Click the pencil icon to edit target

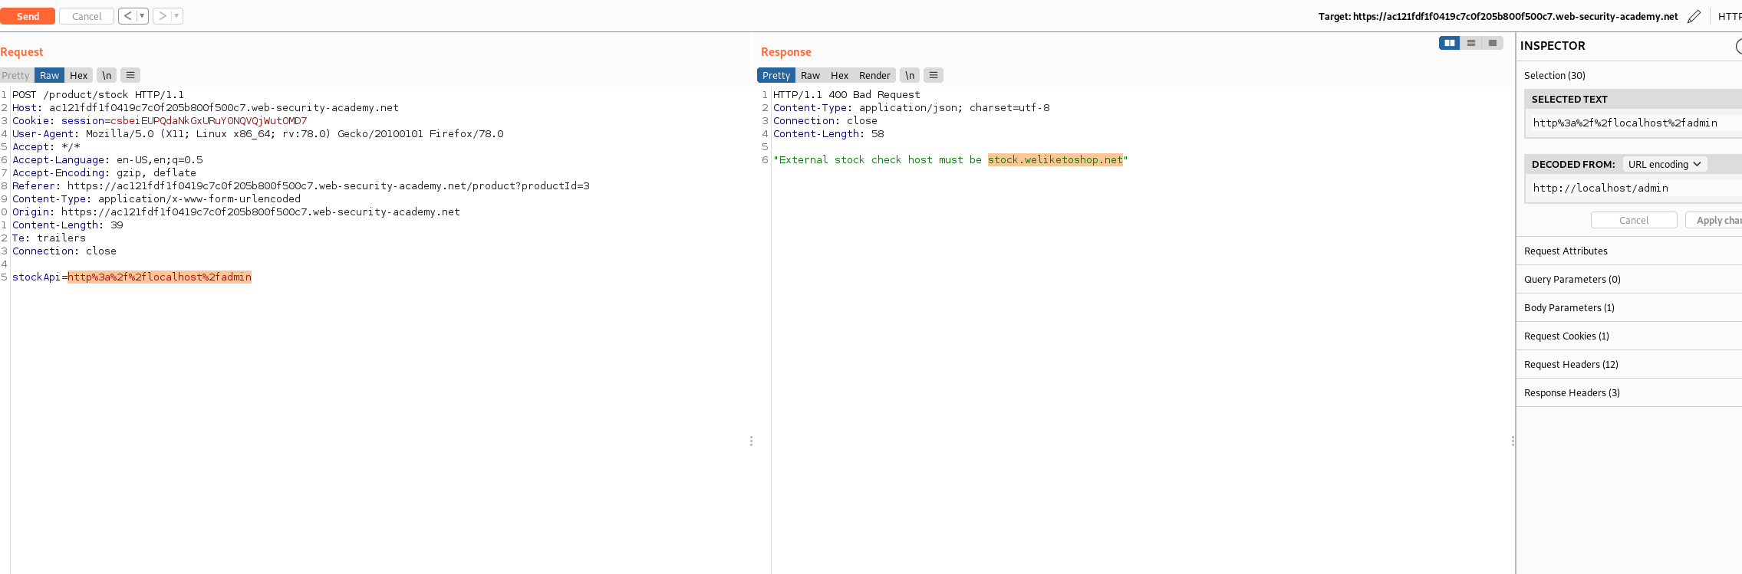point(1694,16)
